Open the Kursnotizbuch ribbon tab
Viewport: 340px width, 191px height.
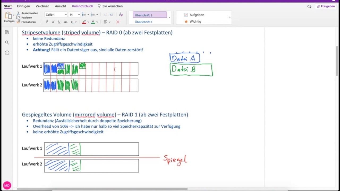[x=83, y=6]
